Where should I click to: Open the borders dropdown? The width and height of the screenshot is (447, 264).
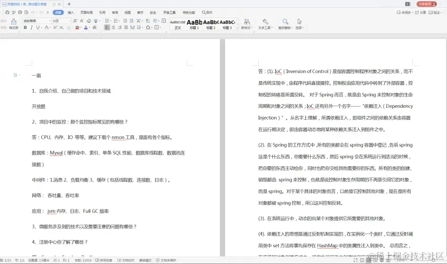pyautogui.click(x=160, y=28)
